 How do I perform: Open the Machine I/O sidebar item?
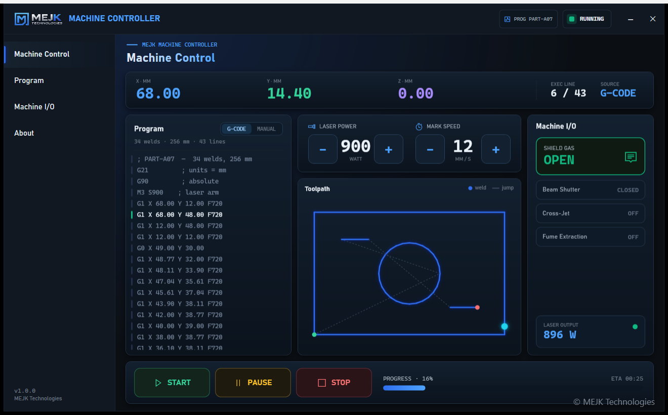(60, 107)
